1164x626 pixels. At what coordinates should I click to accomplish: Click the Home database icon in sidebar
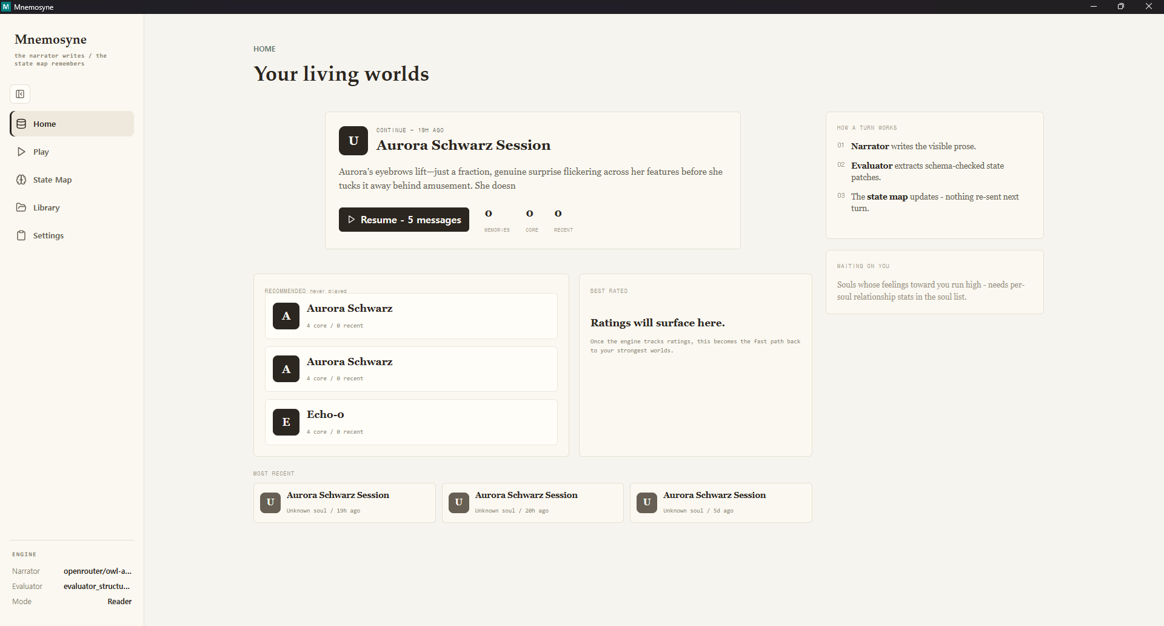[x=21, y=124]
